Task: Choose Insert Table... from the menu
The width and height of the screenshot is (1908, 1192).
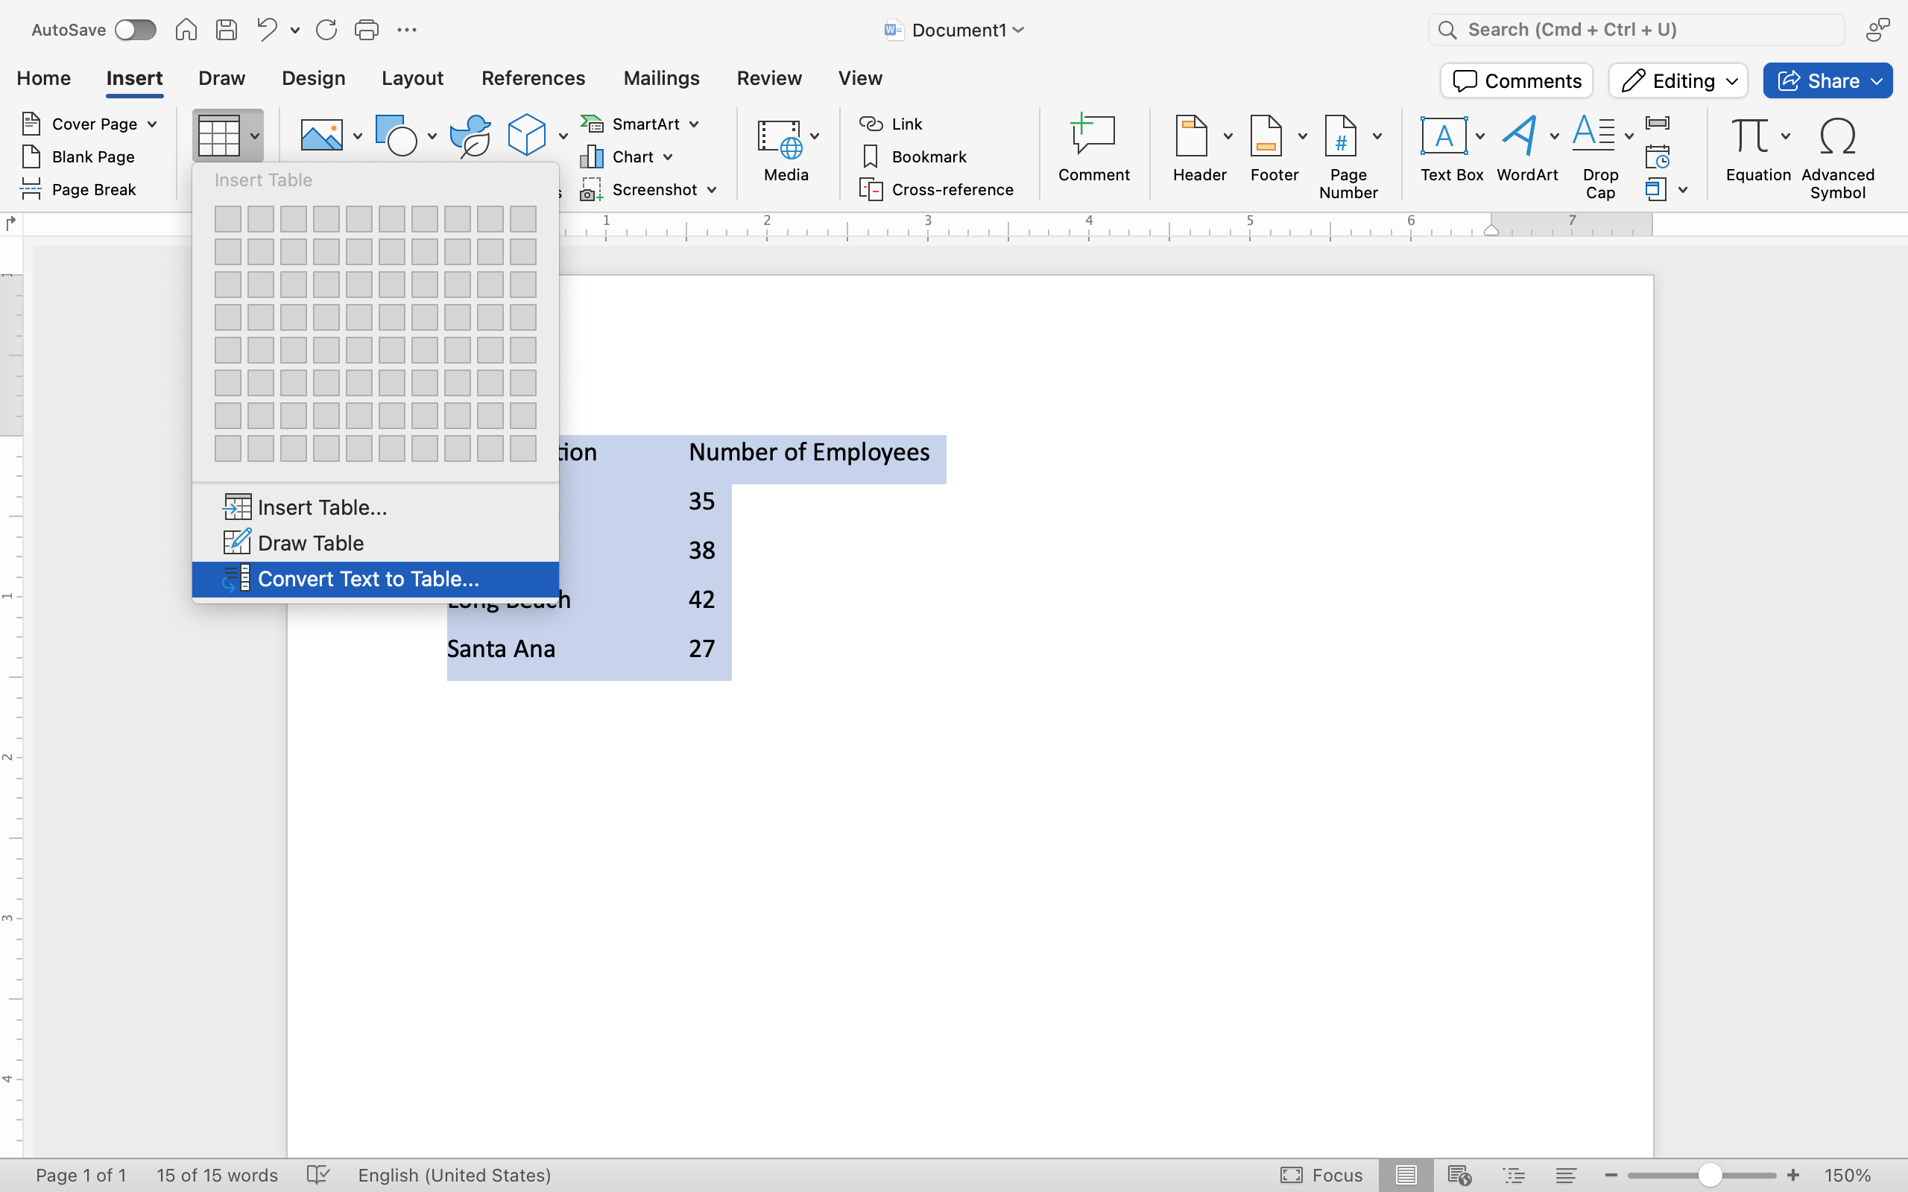Action: pos(376,507)
